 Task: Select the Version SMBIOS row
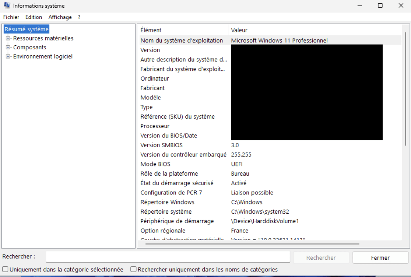point(270,145)
